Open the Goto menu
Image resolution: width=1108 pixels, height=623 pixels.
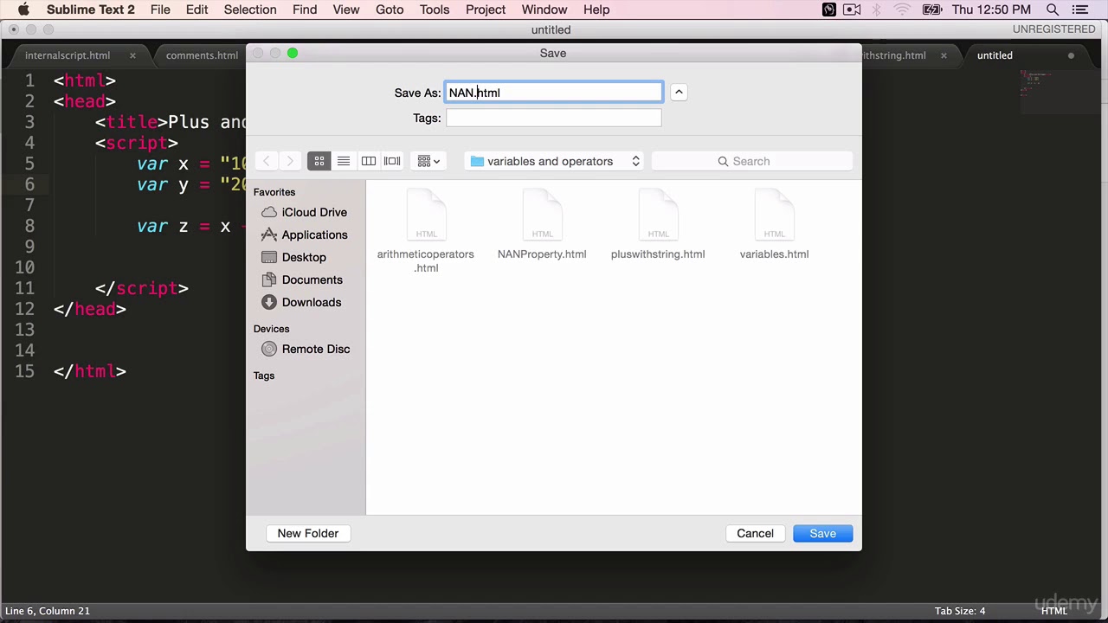click(390, 10)
